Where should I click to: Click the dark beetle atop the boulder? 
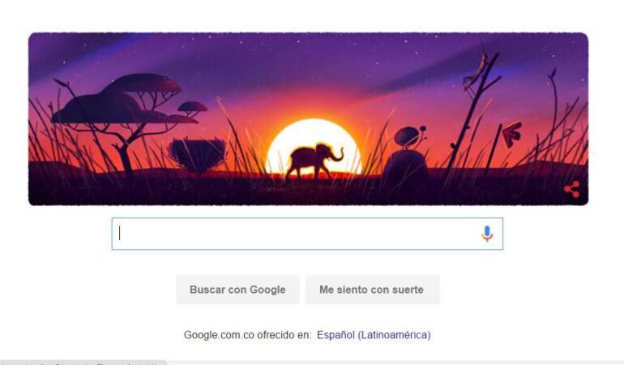(x=408, y=136)
